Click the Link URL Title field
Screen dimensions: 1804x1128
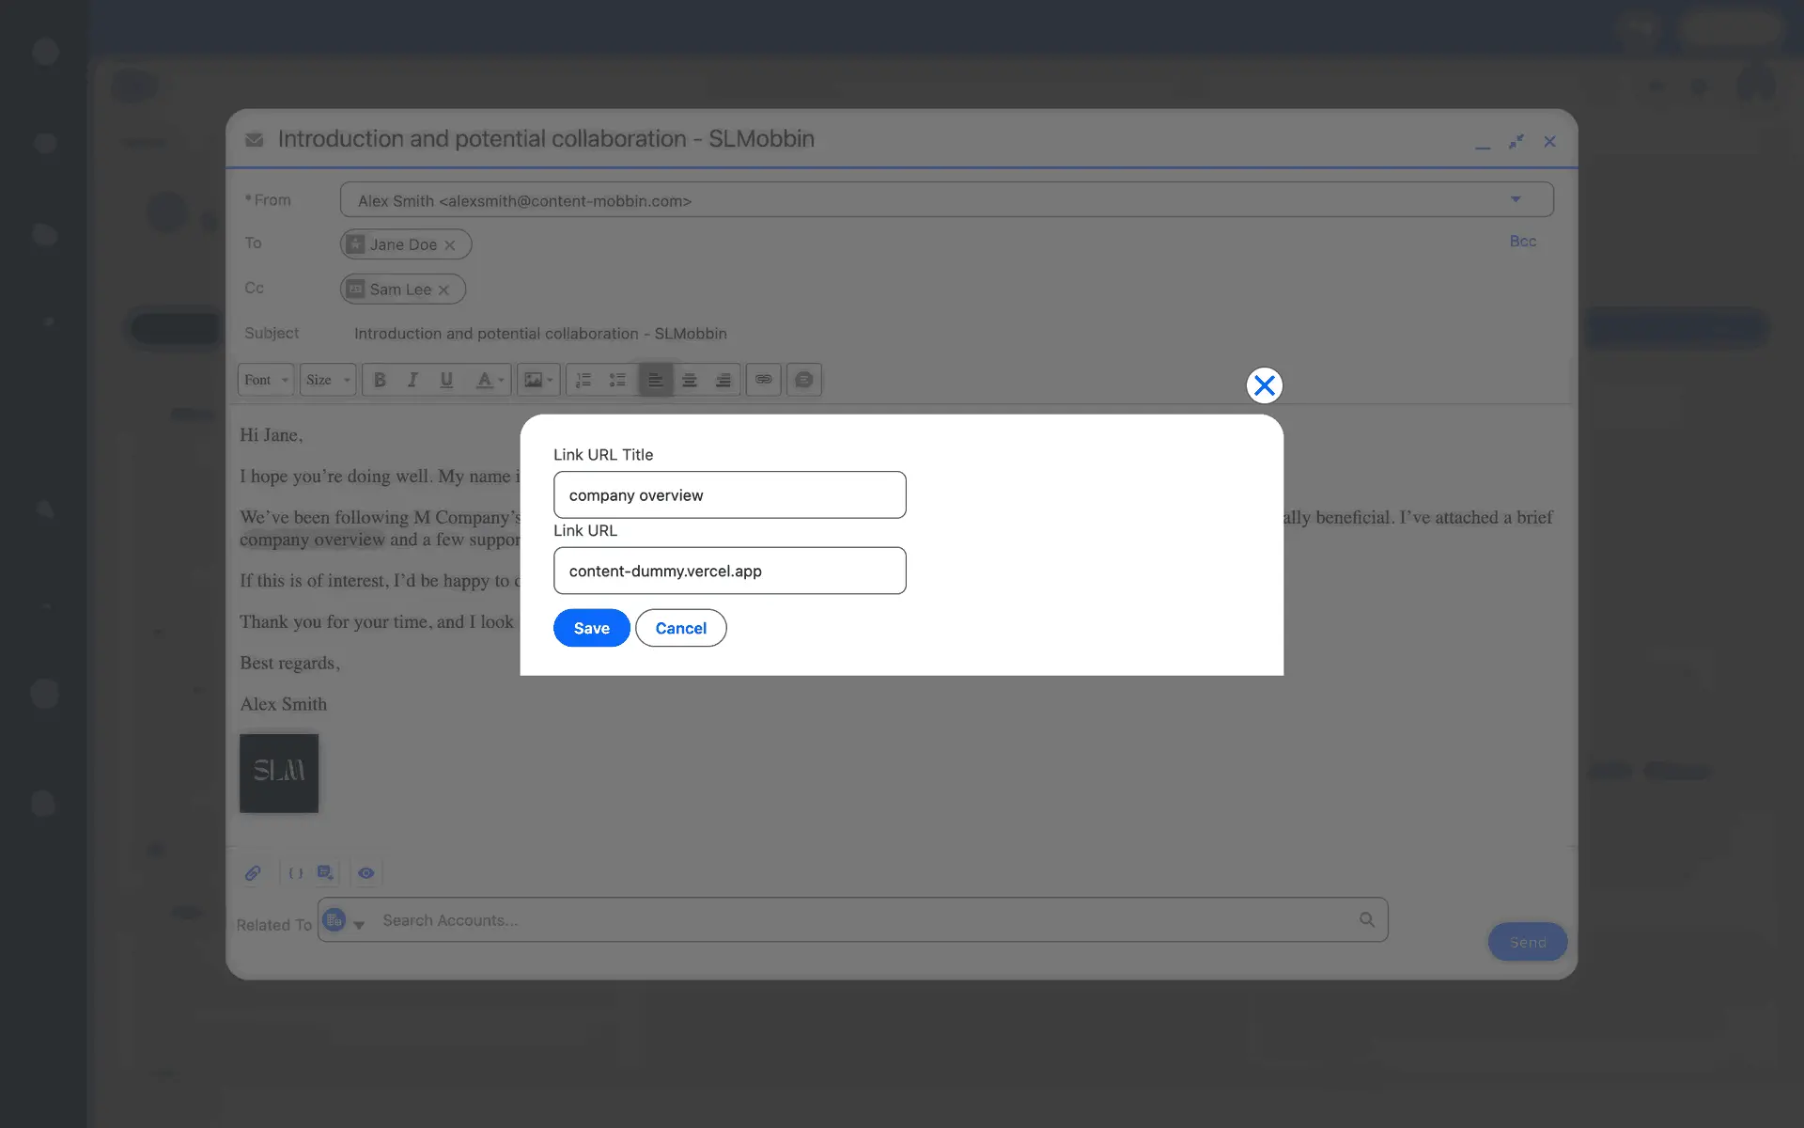[x=729, y=495]
